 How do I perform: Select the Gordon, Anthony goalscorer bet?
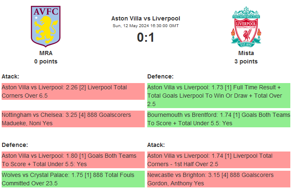[218, 179]
